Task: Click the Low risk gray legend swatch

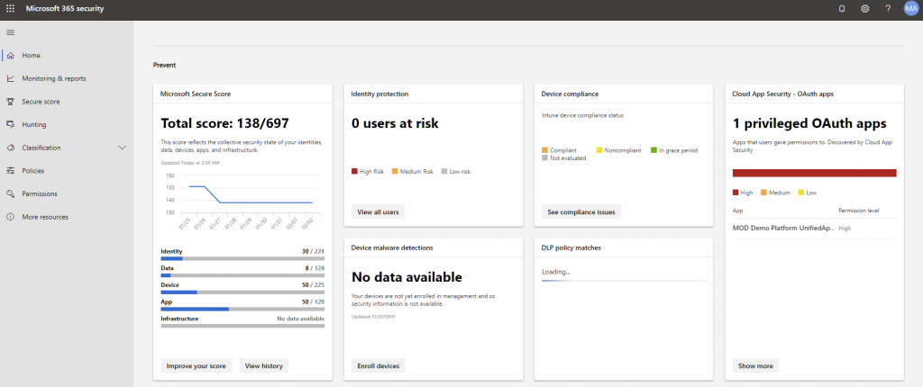Action: (444, 172)
